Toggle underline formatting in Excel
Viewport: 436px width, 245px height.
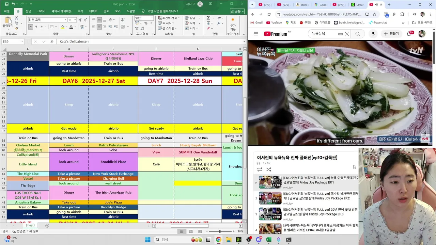[x=41, y=27]
